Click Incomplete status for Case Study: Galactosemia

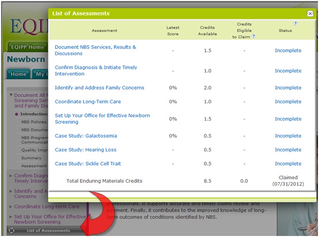tap(288, 136)
